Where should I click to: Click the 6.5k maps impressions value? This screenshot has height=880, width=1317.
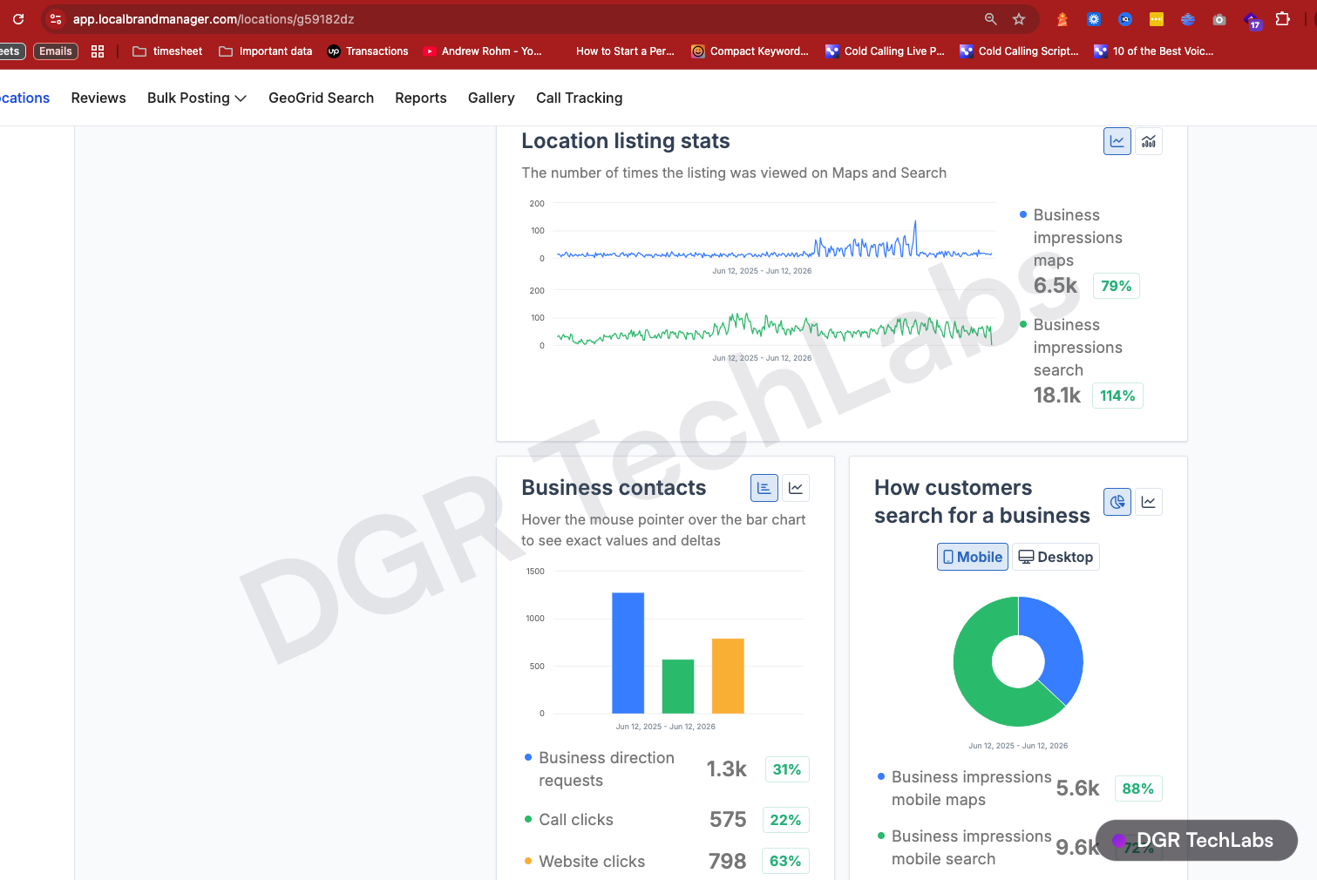tap(1056, 286)
